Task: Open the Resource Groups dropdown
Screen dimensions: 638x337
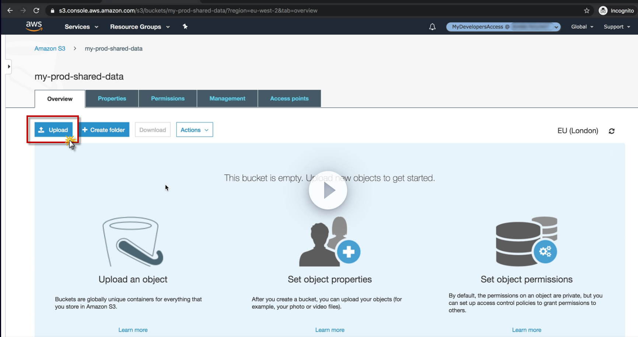Action: pos(140,27)
